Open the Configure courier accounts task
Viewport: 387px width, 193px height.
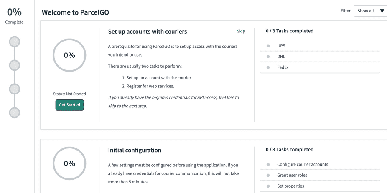click(320, 165)
